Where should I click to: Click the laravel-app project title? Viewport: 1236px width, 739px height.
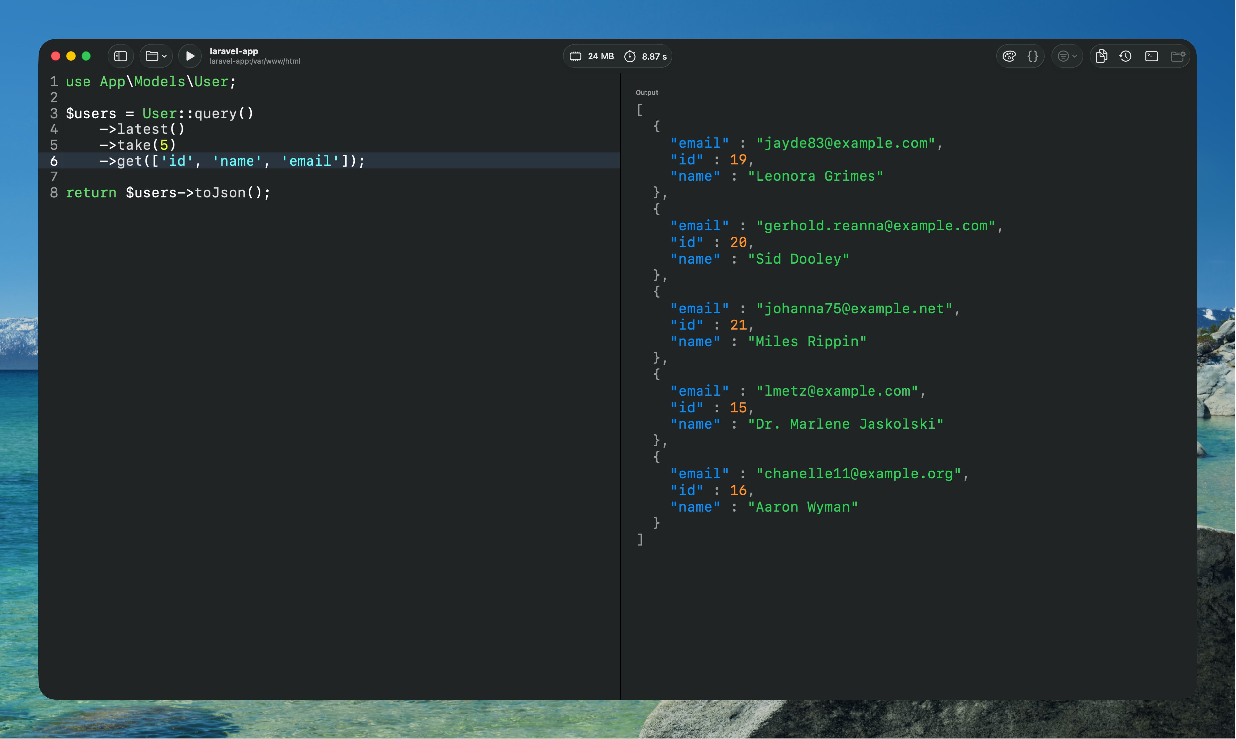coord(234,51)
